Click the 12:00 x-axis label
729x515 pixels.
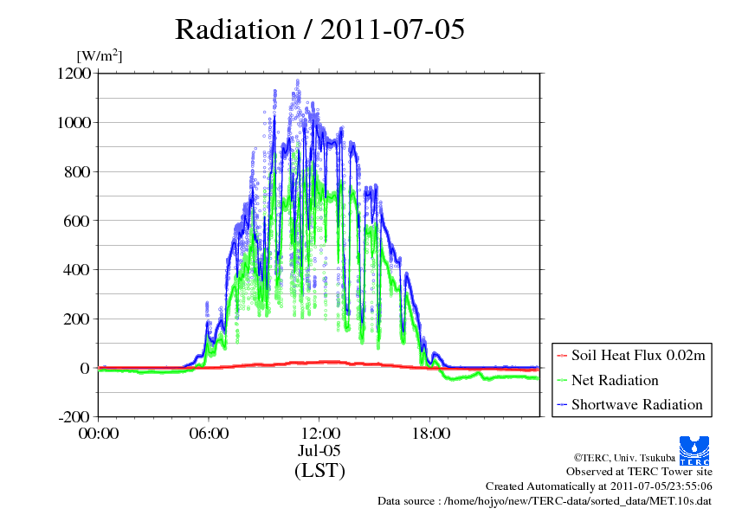point(319,434)
